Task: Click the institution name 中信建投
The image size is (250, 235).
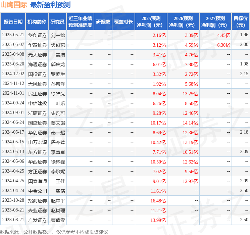Action: 38,103
